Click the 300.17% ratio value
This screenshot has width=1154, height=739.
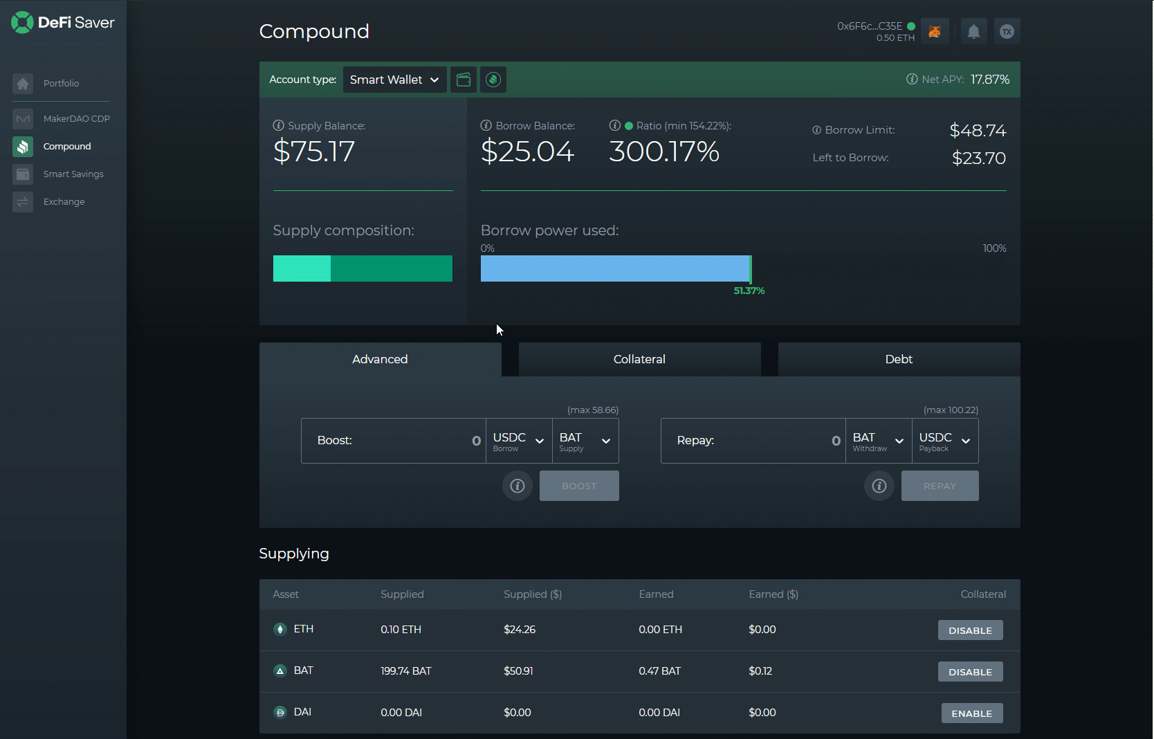pos(664,152)
